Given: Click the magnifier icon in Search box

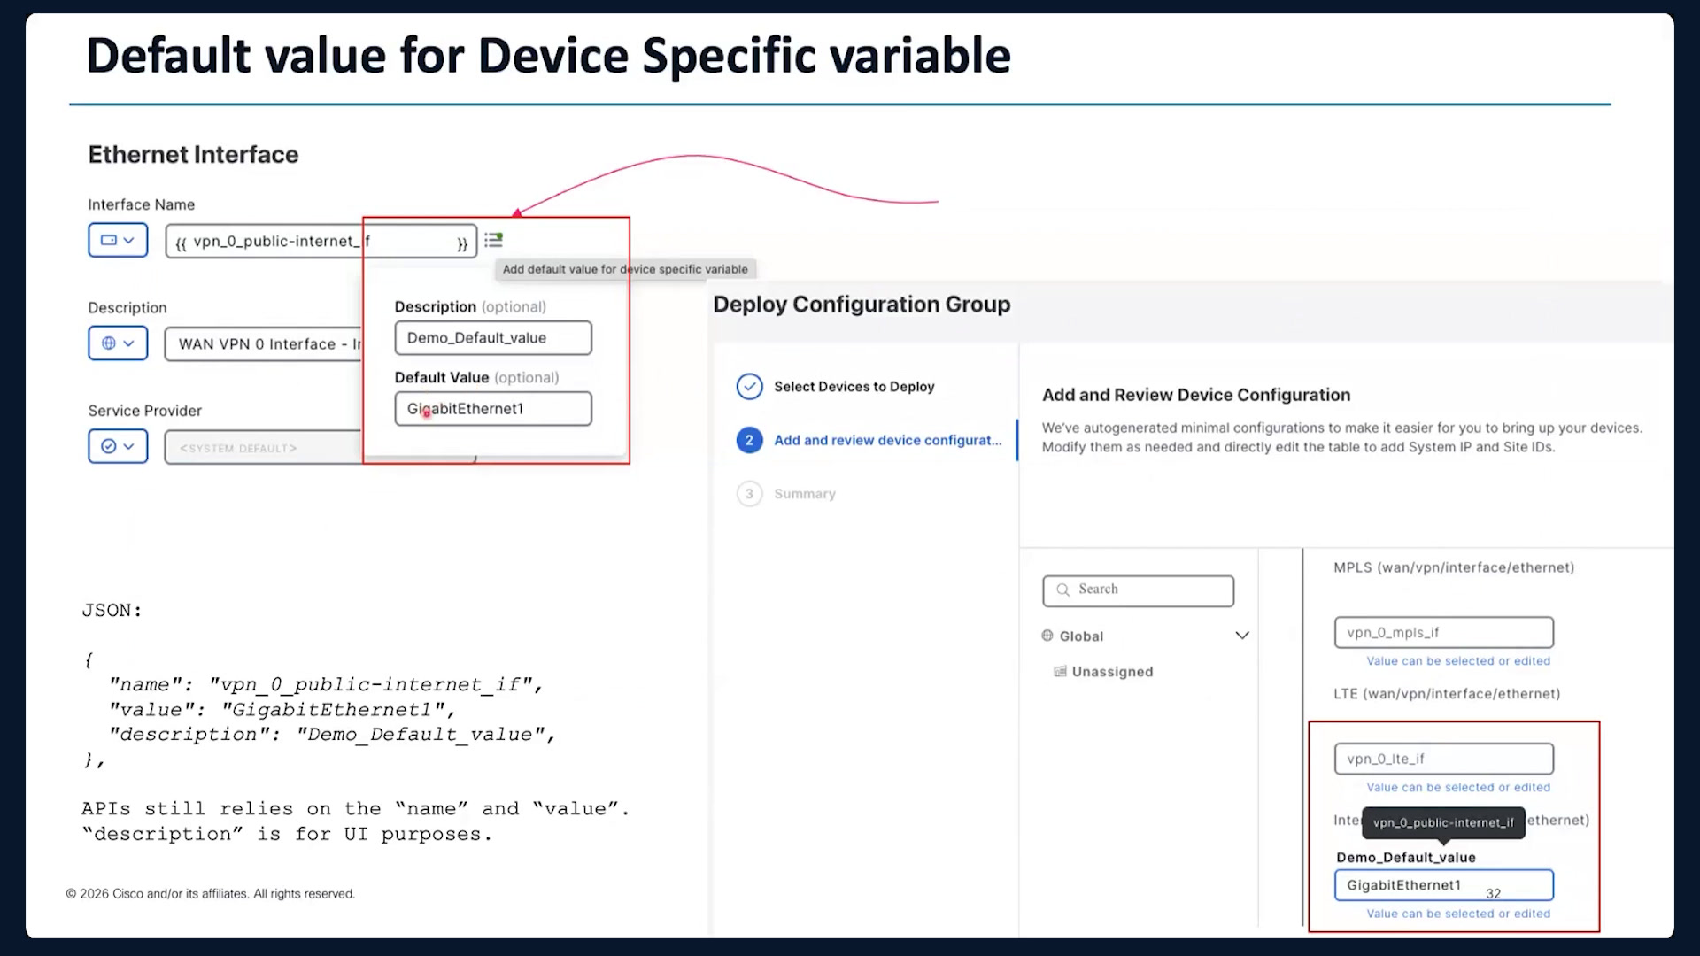Looking at the screenshot, I should click(1062, 590).
